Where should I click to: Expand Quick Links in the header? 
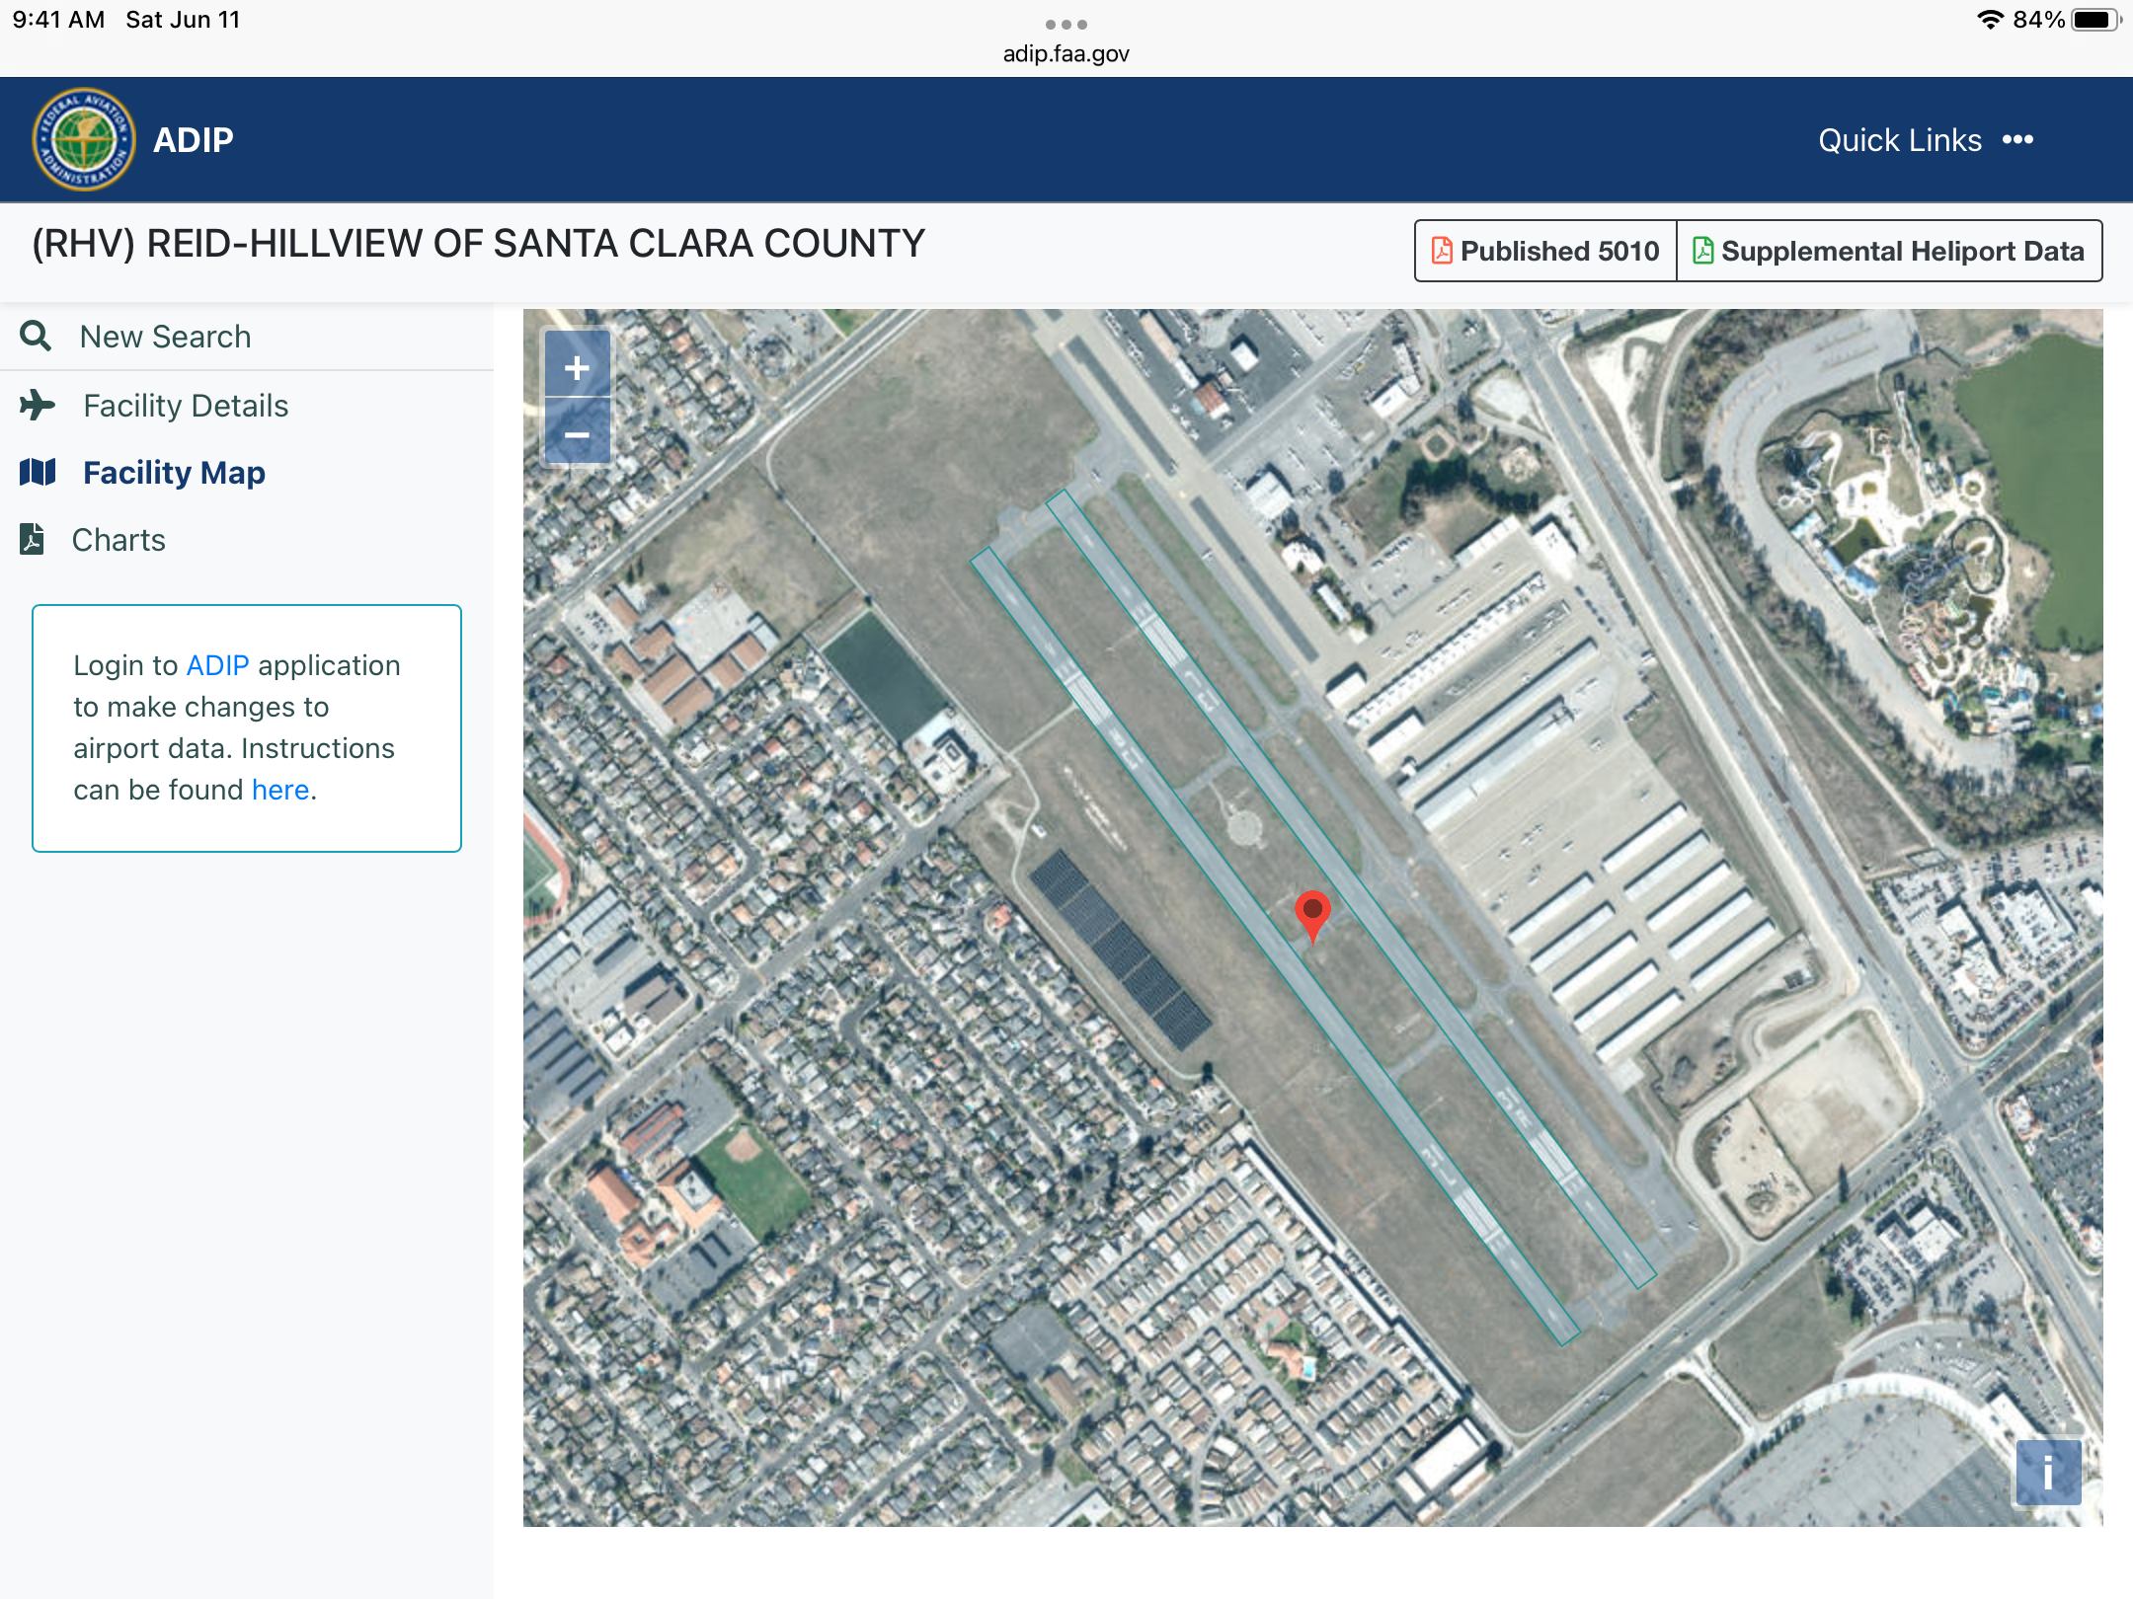[1900, 140]
